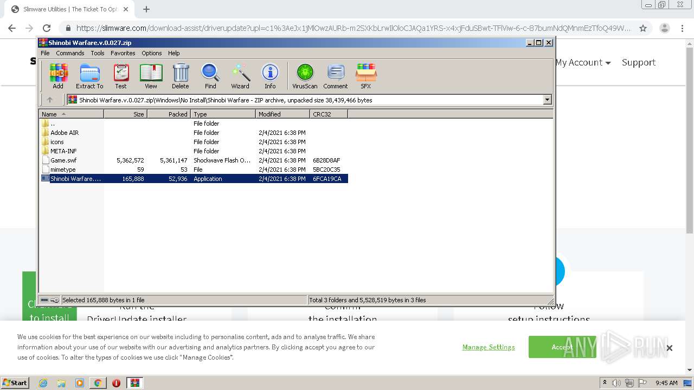
Task: Sort the list by Size column
Action: [x=125, y=114]
